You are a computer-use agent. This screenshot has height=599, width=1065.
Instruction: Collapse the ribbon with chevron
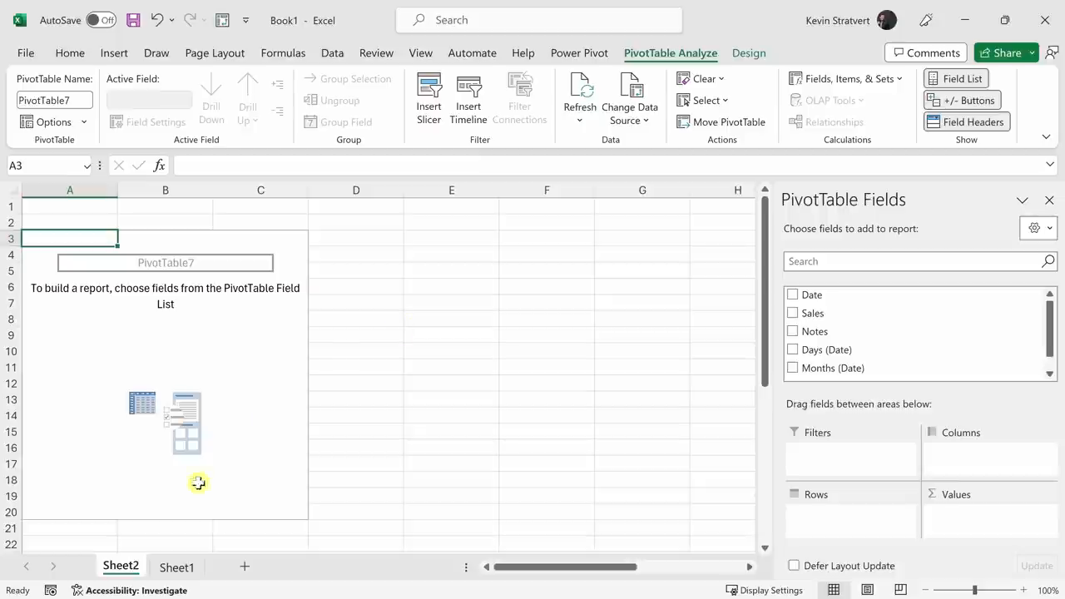click(1046, 136)
